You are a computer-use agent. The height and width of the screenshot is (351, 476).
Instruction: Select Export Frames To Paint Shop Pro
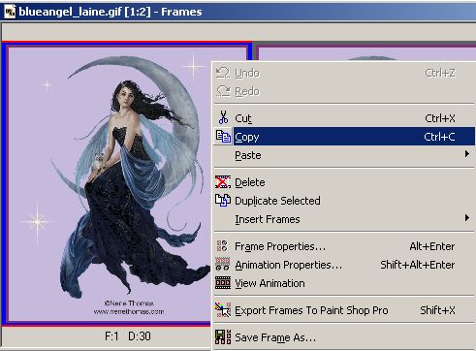344,310
